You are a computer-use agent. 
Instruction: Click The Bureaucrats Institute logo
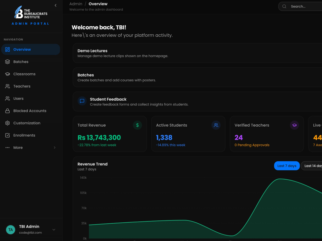coord(31,12)
